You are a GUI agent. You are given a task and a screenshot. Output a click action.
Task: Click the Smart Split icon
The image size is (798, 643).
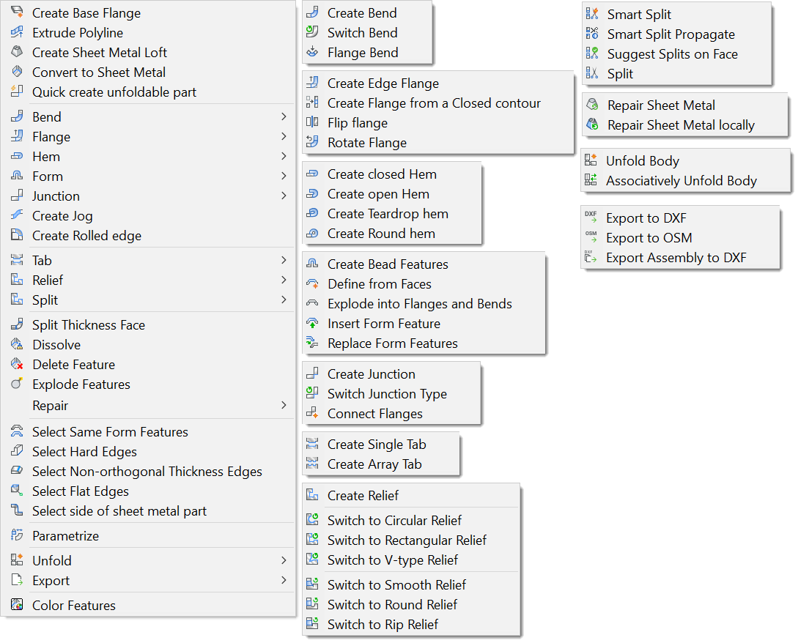coord(592,15)
